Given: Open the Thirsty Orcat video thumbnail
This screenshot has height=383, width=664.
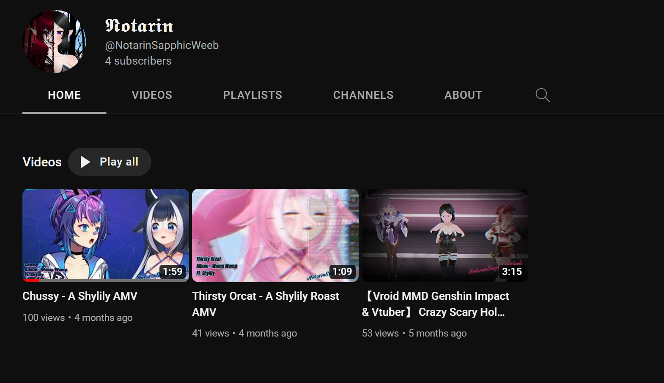Looking at the screenshot, I should [275, 235].
